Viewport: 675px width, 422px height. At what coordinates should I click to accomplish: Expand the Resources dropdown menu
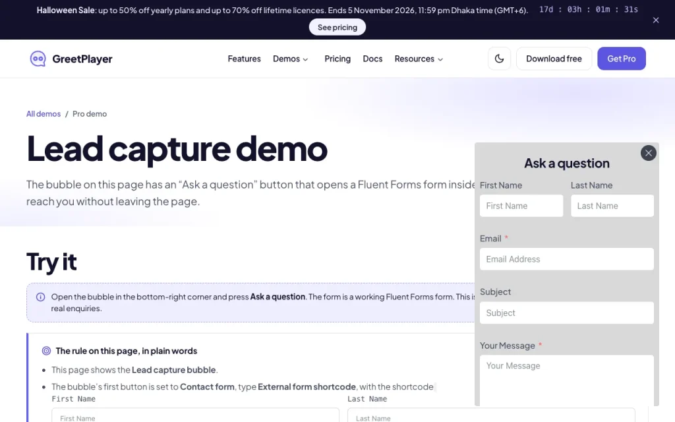419,59
